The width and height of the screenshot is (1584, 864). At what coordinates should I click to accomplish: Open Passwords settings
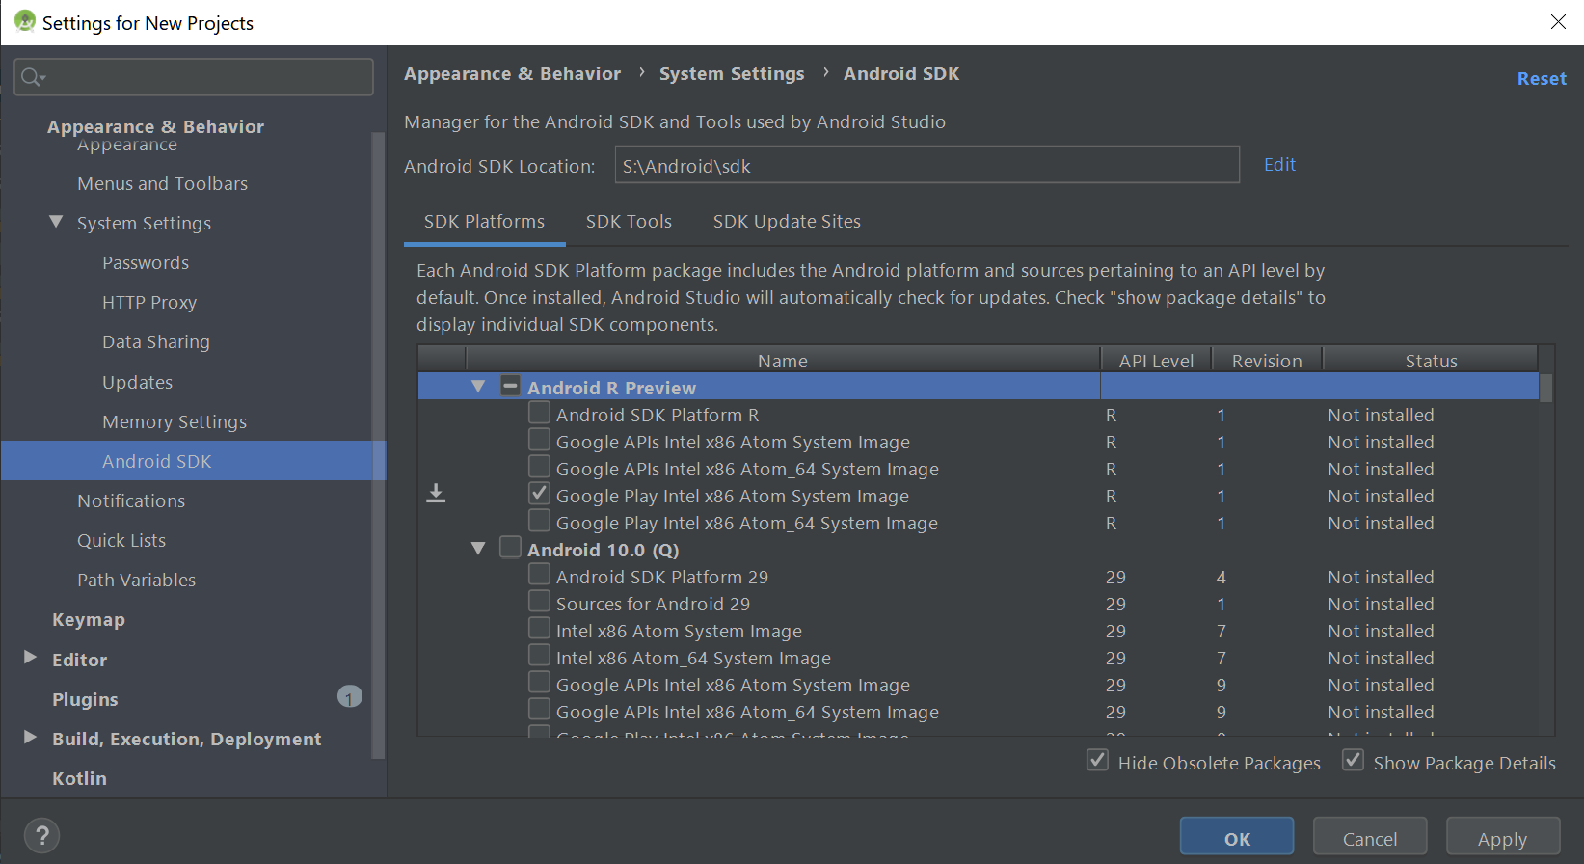[146, 262]
